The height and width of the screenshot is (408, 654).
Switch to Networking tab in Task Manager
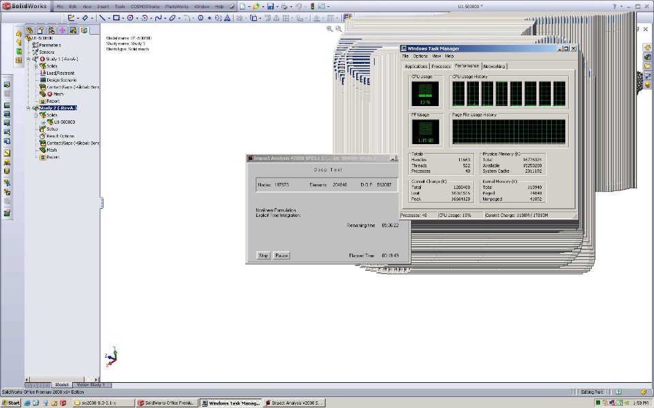tap(494, 66)
